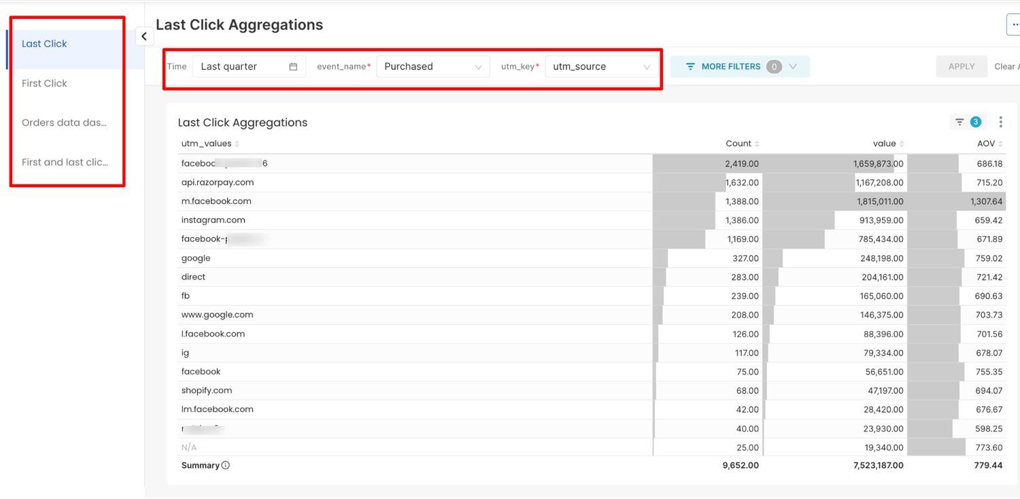Open the utm_key utm_source dropdown
Image resolution: width=1020 pixels, height=499 pixels.
coord(601,67)
